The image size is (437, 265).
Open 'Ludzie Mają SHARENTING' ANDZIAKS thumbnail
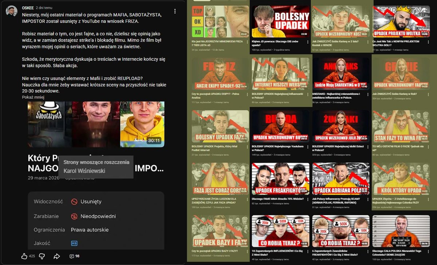341,74
